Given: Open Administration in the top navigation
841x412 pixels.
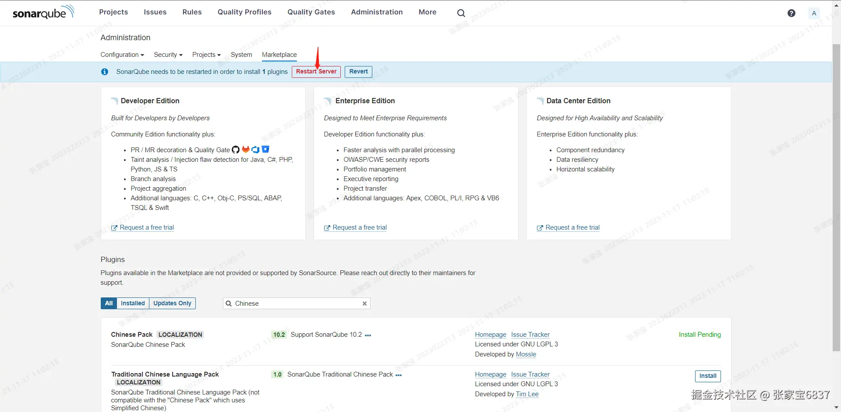Looking at the screenshot, I should (x=377, y=12).
